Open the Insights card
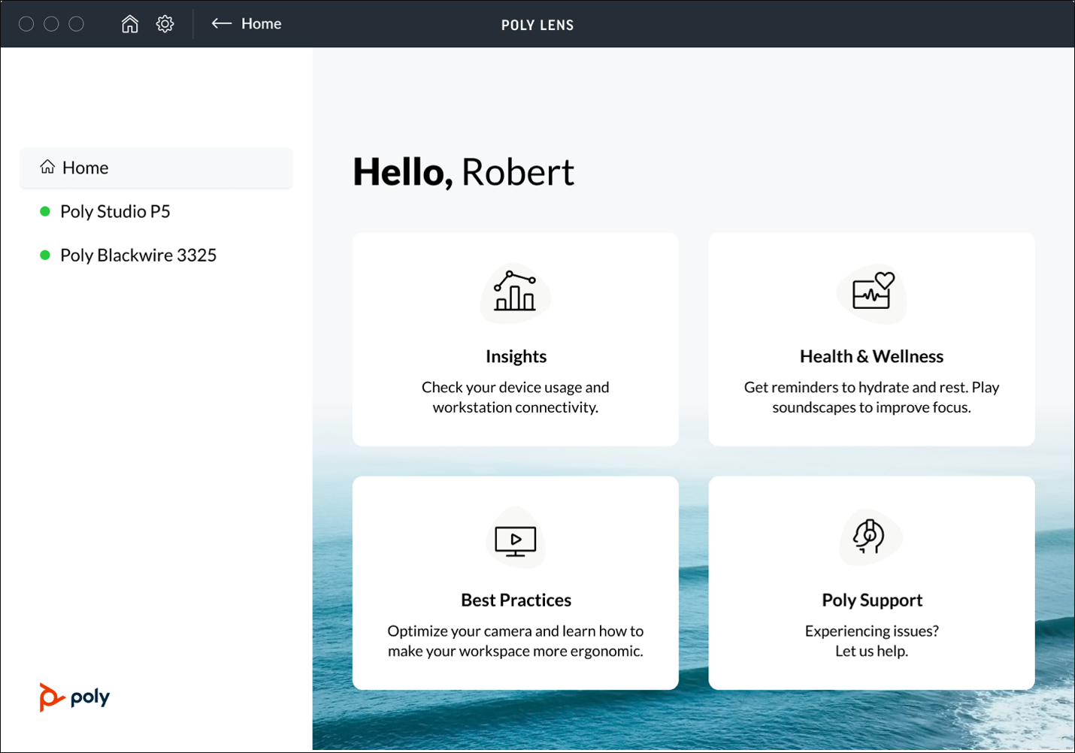 [x=515, y=339]
